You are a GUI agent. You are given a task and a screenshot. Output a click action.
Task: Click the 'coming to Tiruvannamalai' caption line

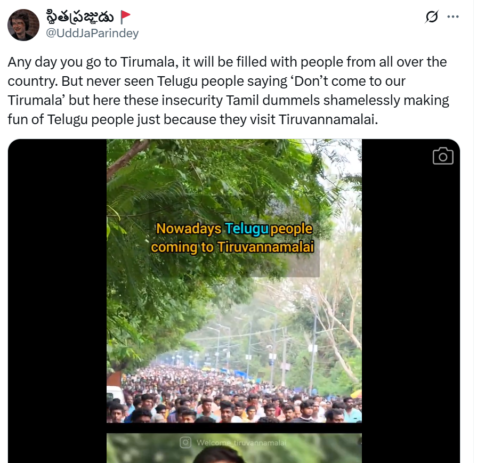pos(232,247)
